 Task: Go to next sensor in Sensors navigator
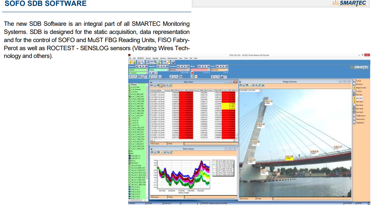143,66
